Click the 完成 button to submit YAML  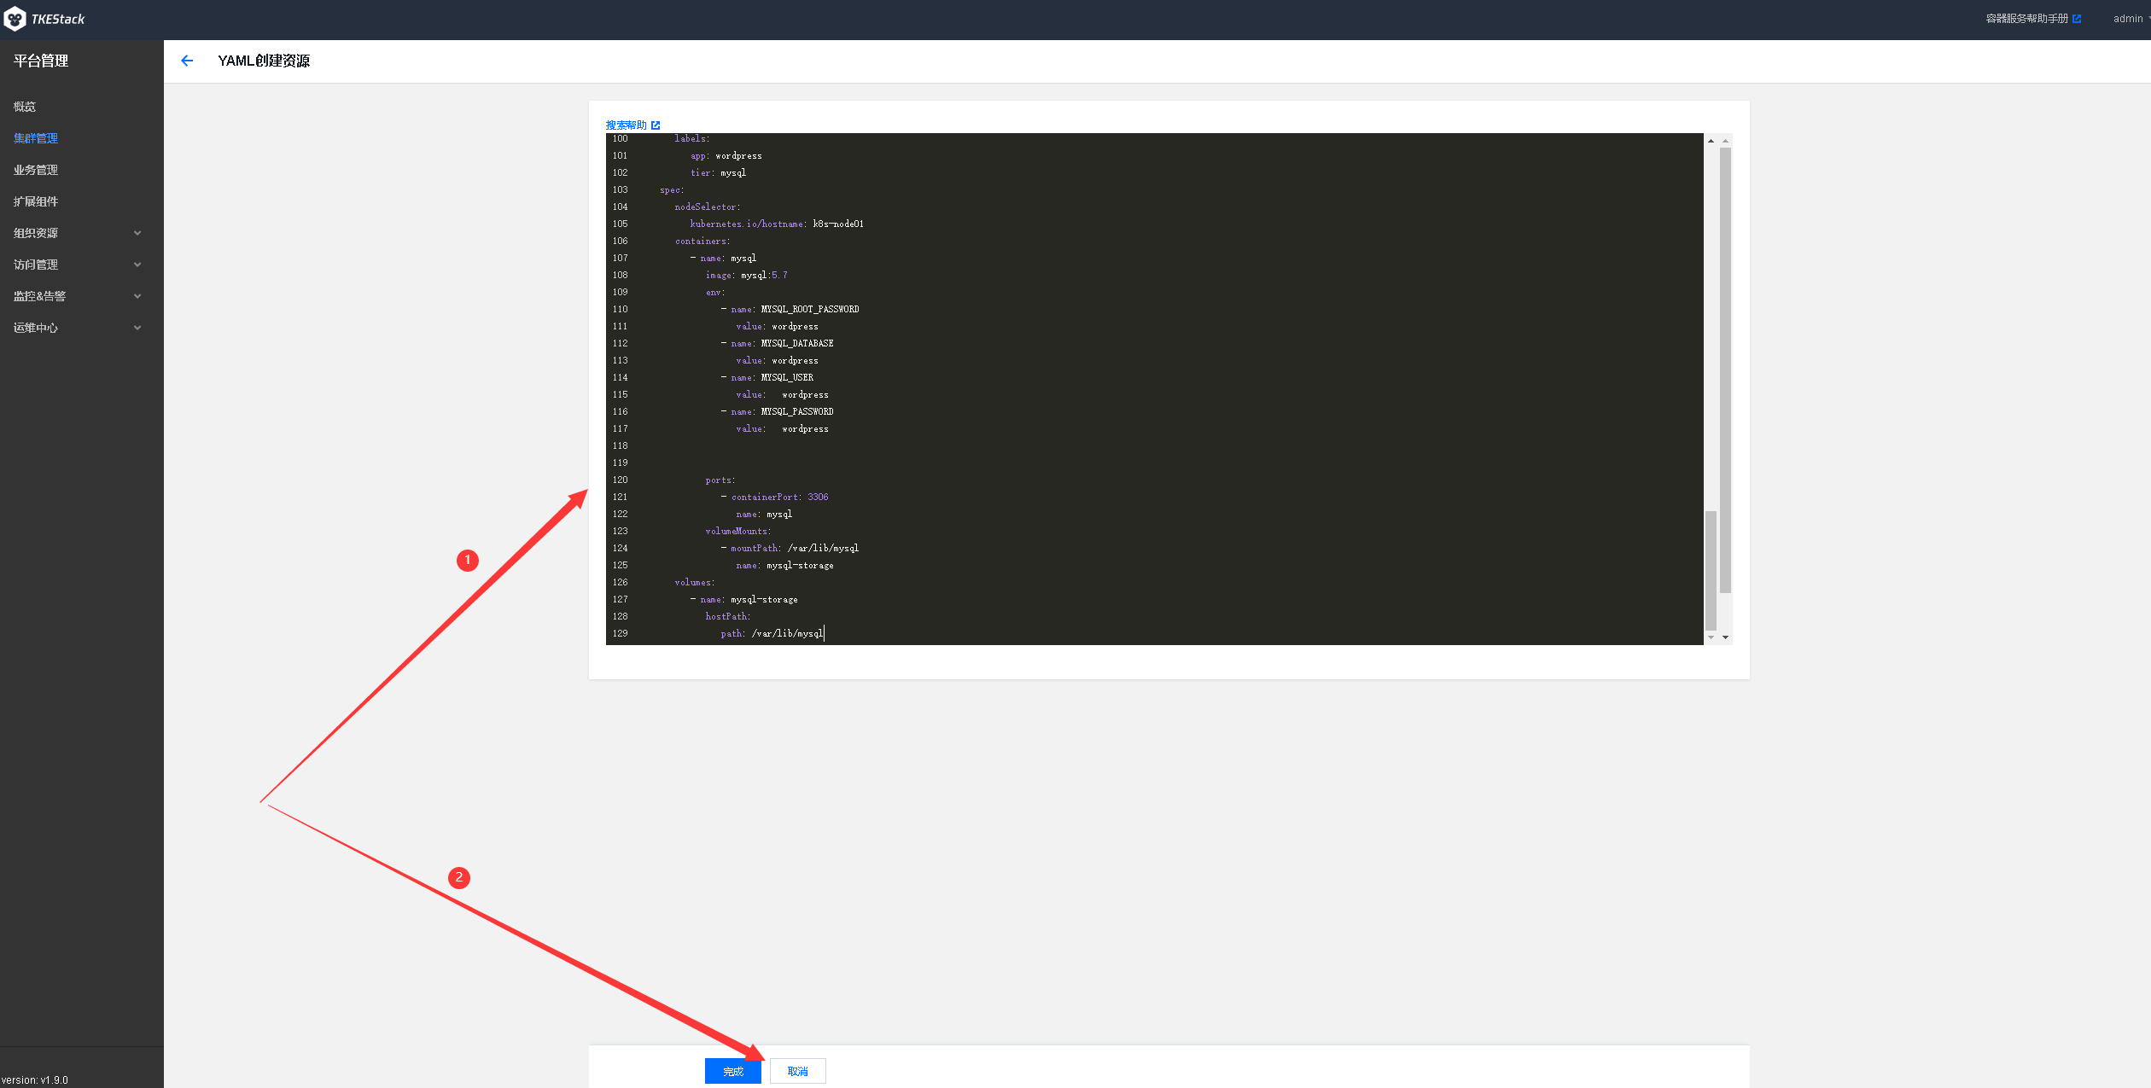733,1071
